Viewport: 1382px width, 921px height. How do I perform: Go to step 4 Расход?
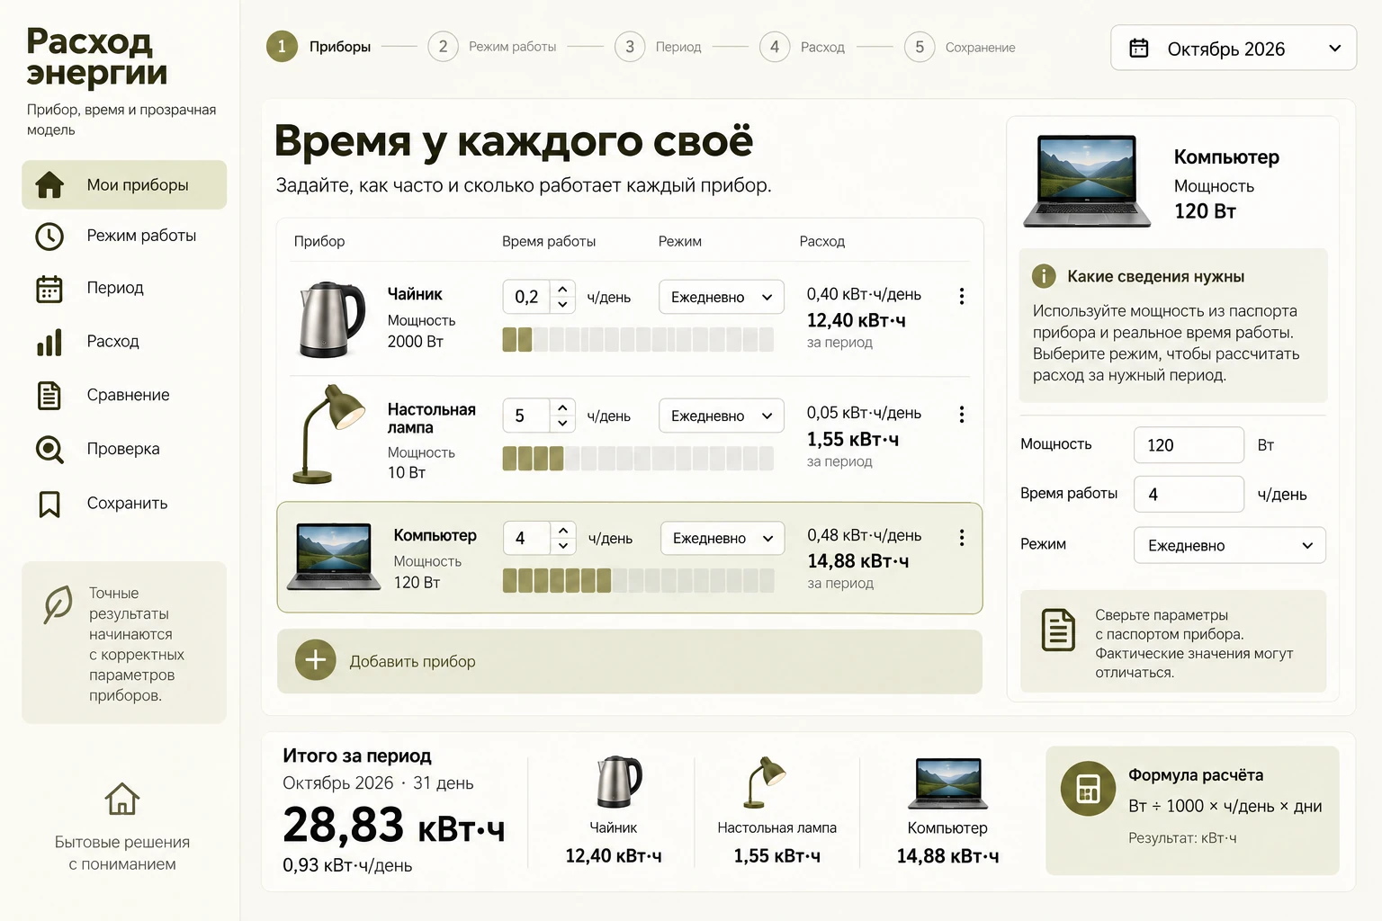pos(803,47)
